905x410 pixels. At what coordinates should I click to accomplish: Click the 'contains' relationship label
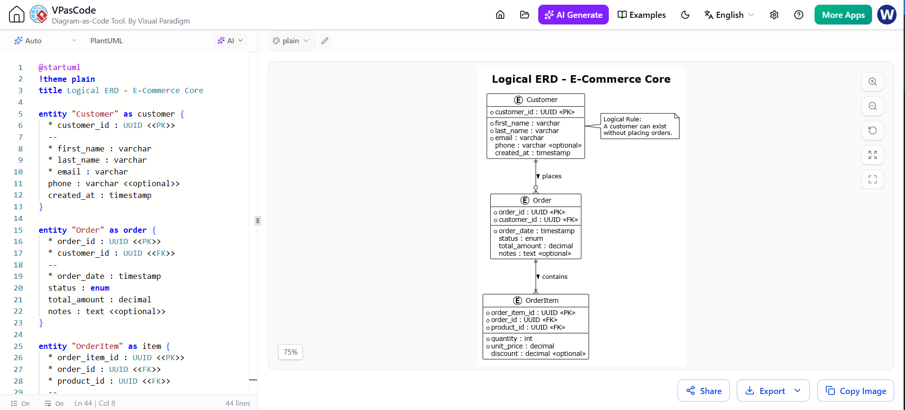point(555,277)
